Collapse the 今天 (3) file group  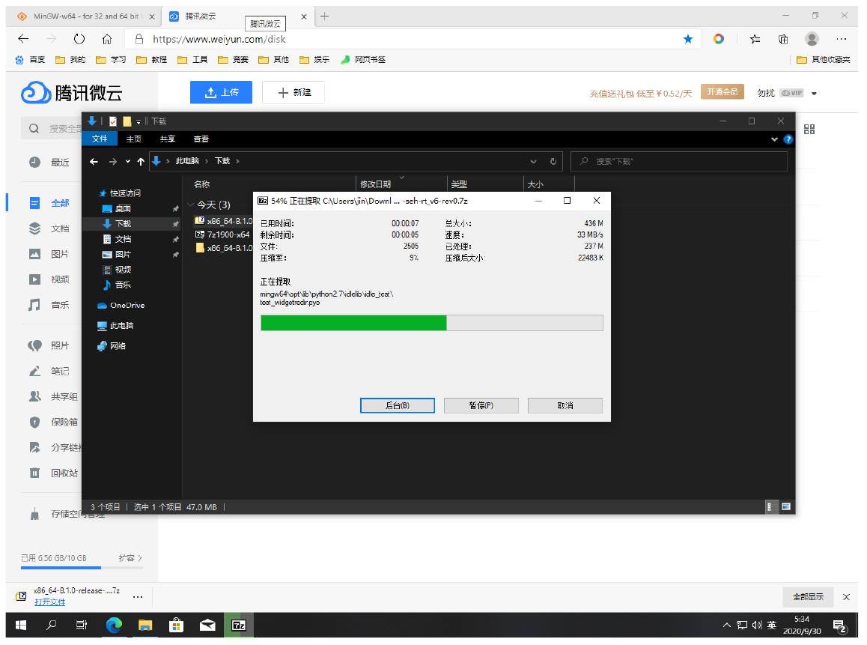coord(190,205)
